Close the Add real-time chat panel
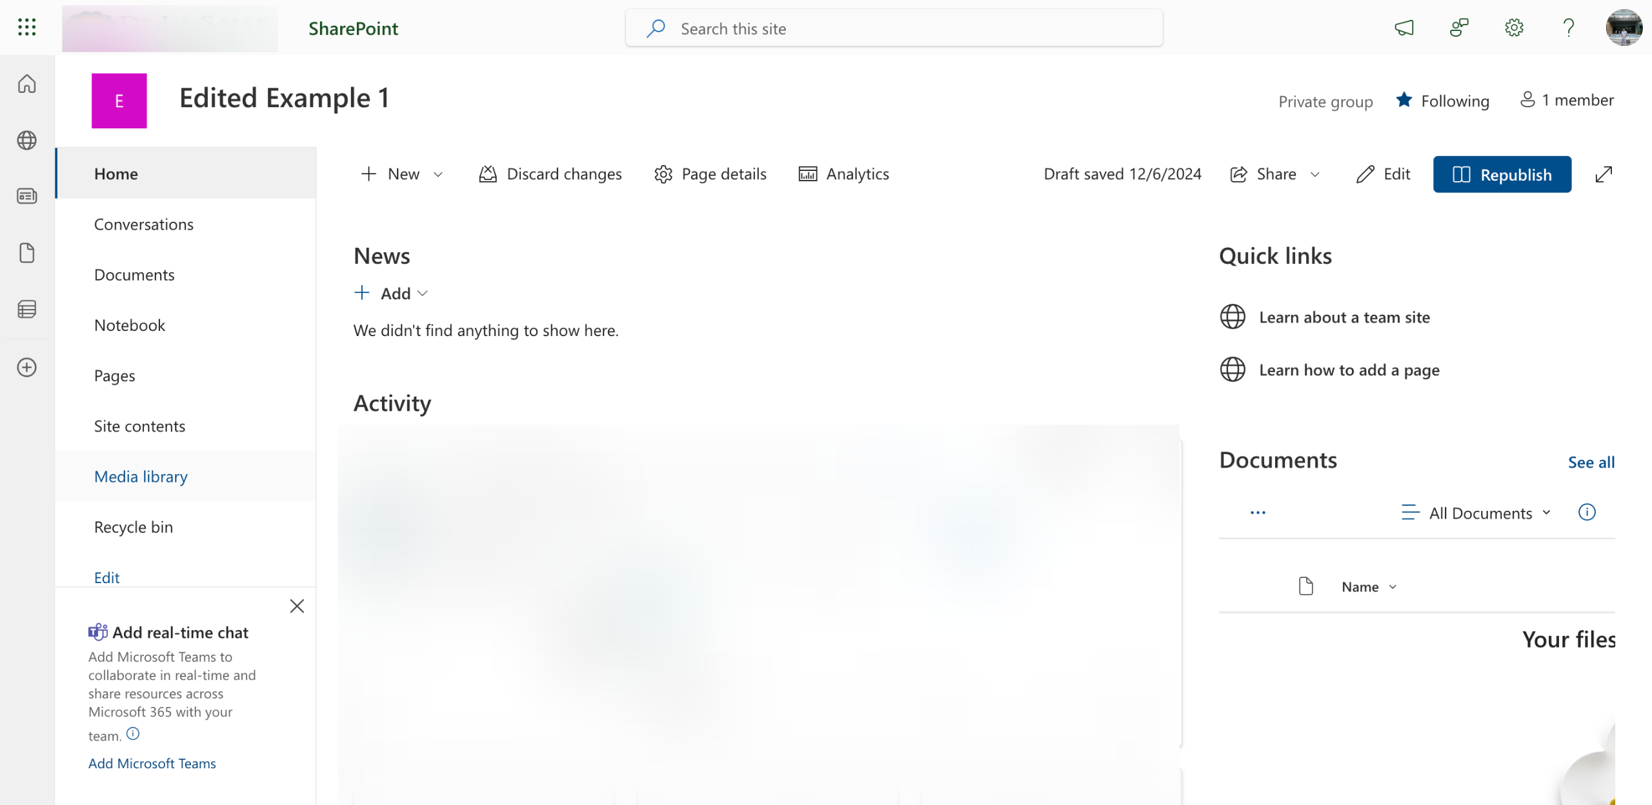 297,606
